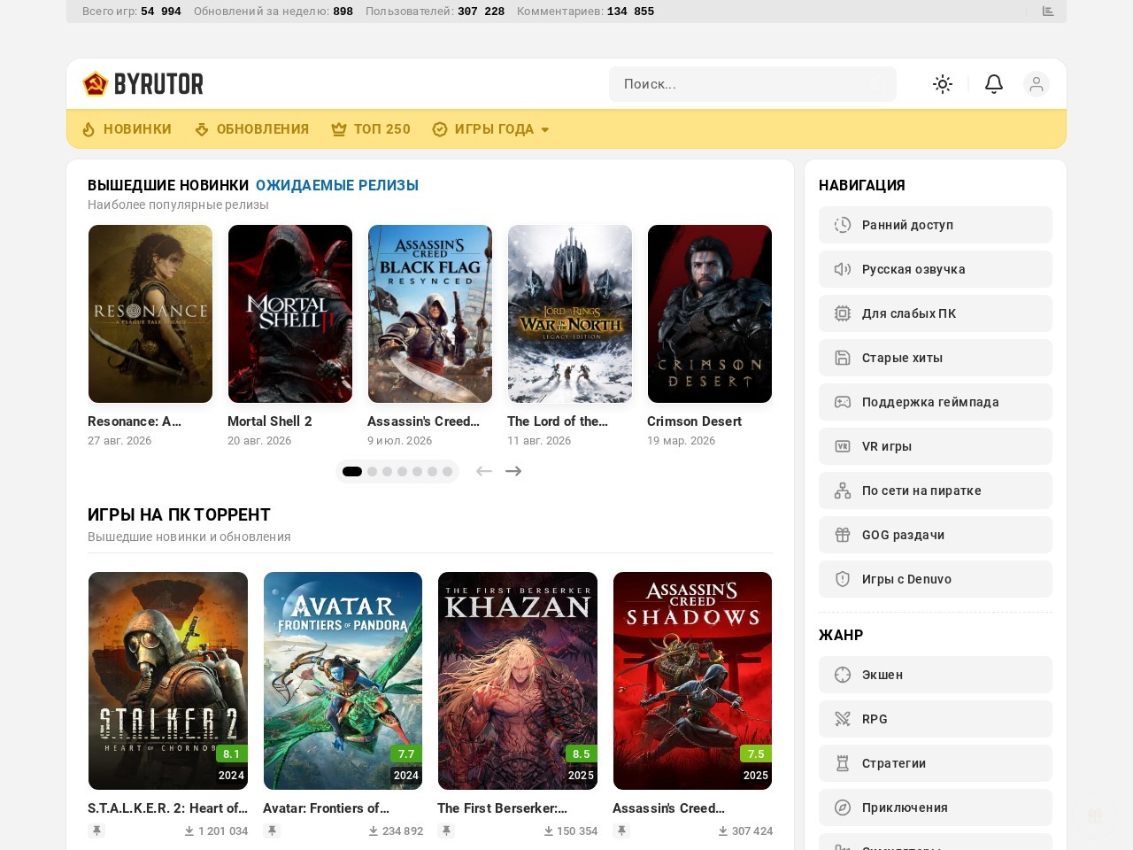Click the gift icon for GOG раздачи
Image resolution: width=1133 pixels, height=850 pixels.
coord(843,535)
